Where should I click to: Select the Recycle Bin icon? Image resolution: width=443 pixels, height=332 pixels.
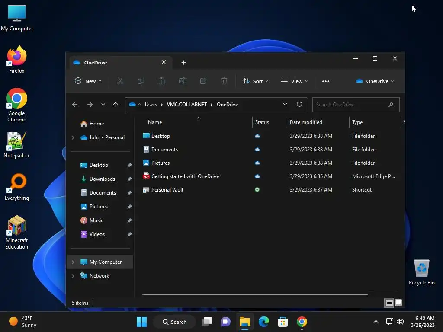pyautogui.click(x=421, y=272)
